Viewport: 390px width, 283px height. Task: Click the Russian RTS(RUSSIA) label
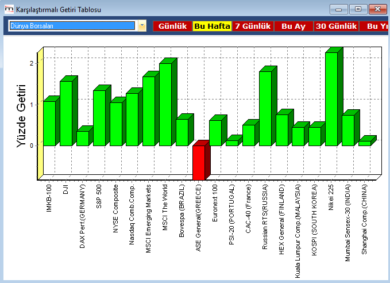tap(265, 217)
